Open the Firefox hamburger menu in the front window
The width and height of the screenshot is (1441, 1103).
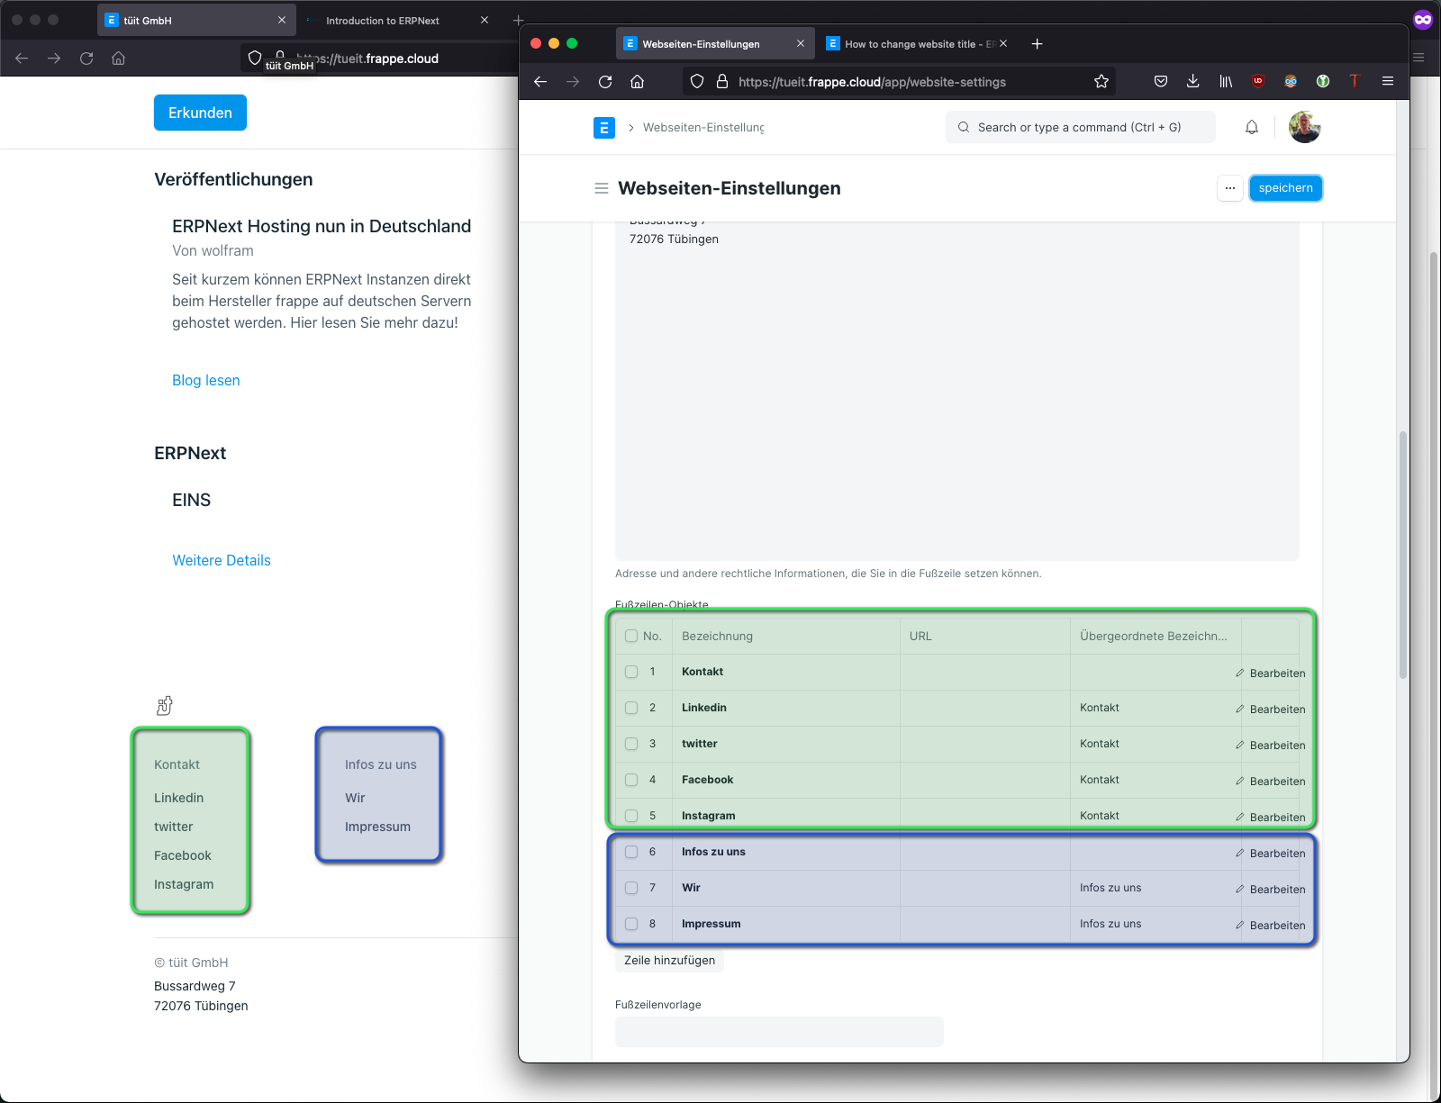[1388, 82]
